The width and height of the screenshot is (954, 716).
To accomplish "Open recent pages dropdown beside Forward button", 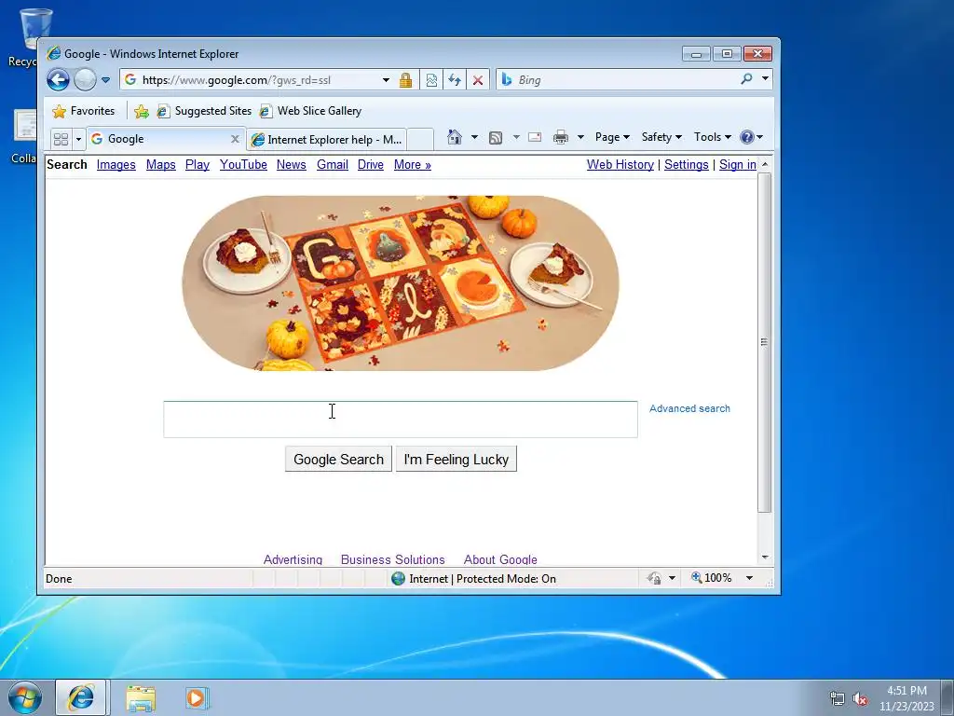I will pyautogui.click(x=106, y=80).
